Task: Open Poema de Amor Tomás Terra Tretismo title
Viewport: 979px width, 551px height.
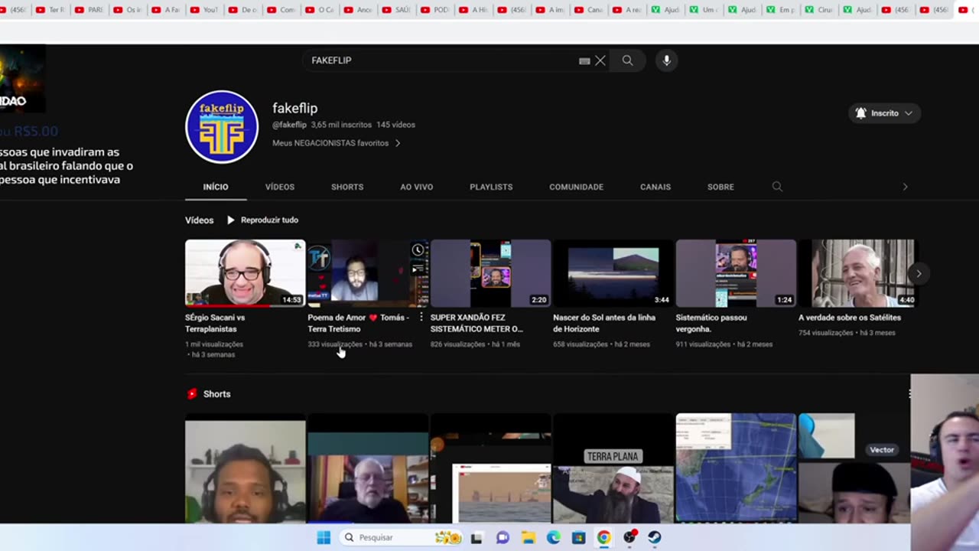Action: coord(358,323)
